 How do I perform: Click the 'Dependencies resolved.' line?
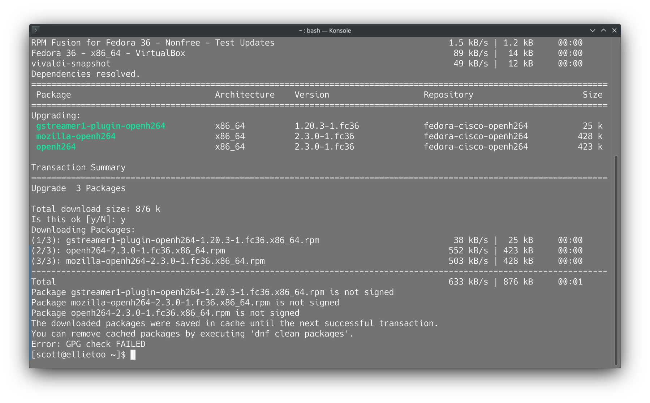coord(86,74)
